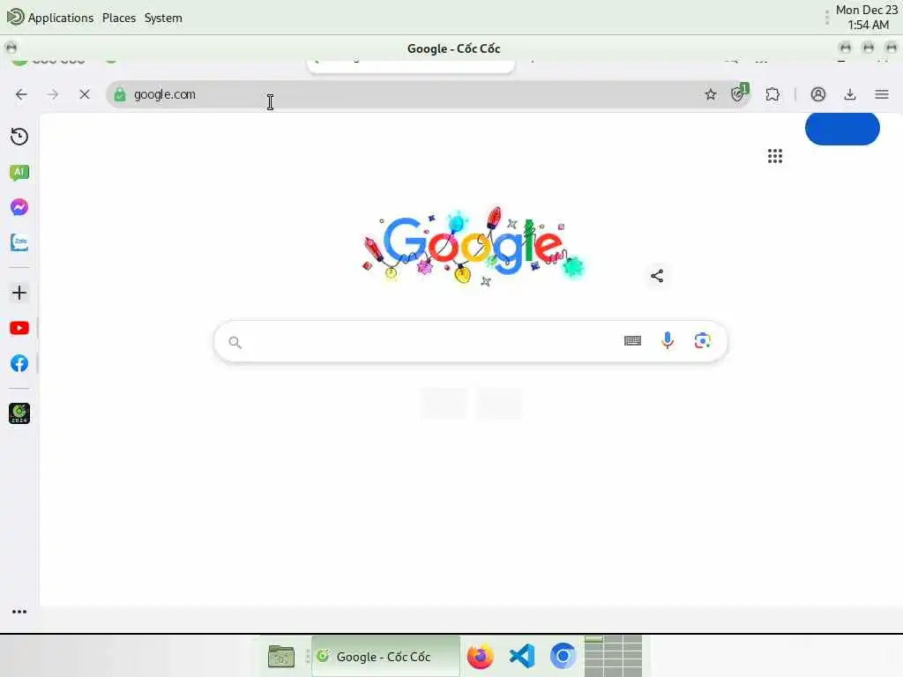Open the Places menu

click(x=119, y=18)
